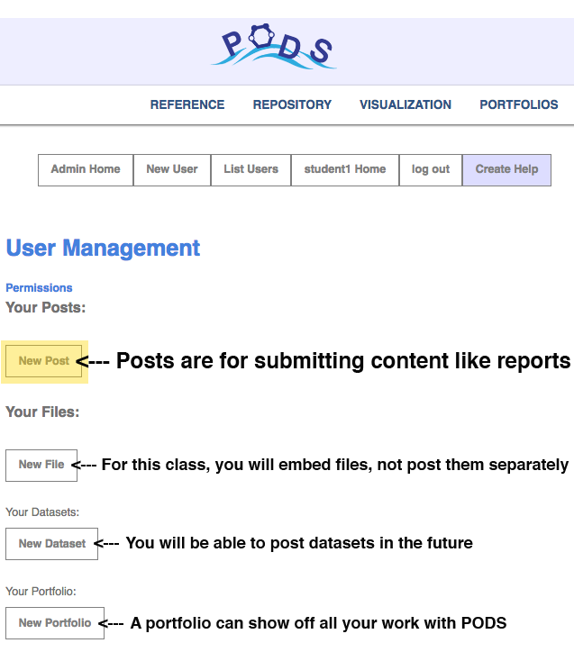Click the Admin Home button
Image resolution: width=574 pixels, height=652 pixels.
coord(86,169)
